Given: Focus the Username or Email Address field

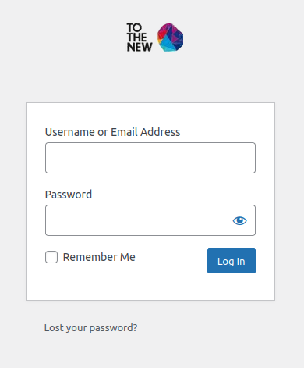Looking at the screenshot, I should [150, 158].
